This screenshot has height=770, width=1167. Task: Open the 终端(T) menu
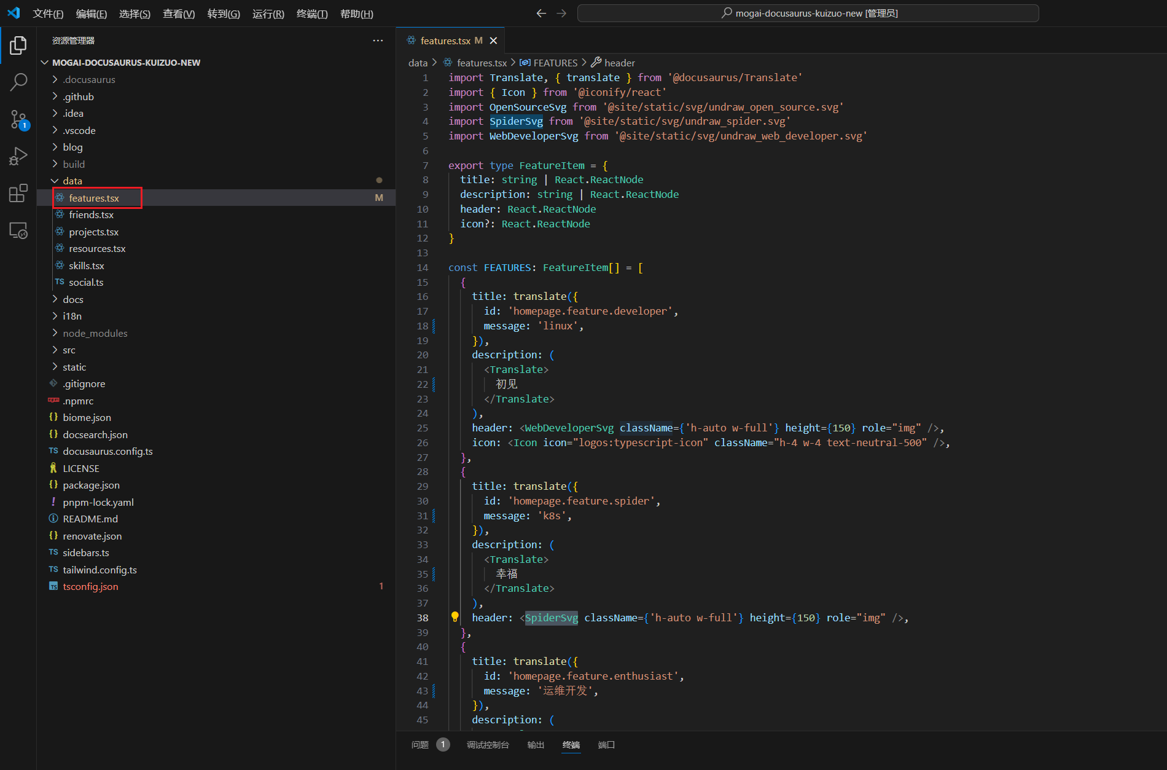coord(312,14)
